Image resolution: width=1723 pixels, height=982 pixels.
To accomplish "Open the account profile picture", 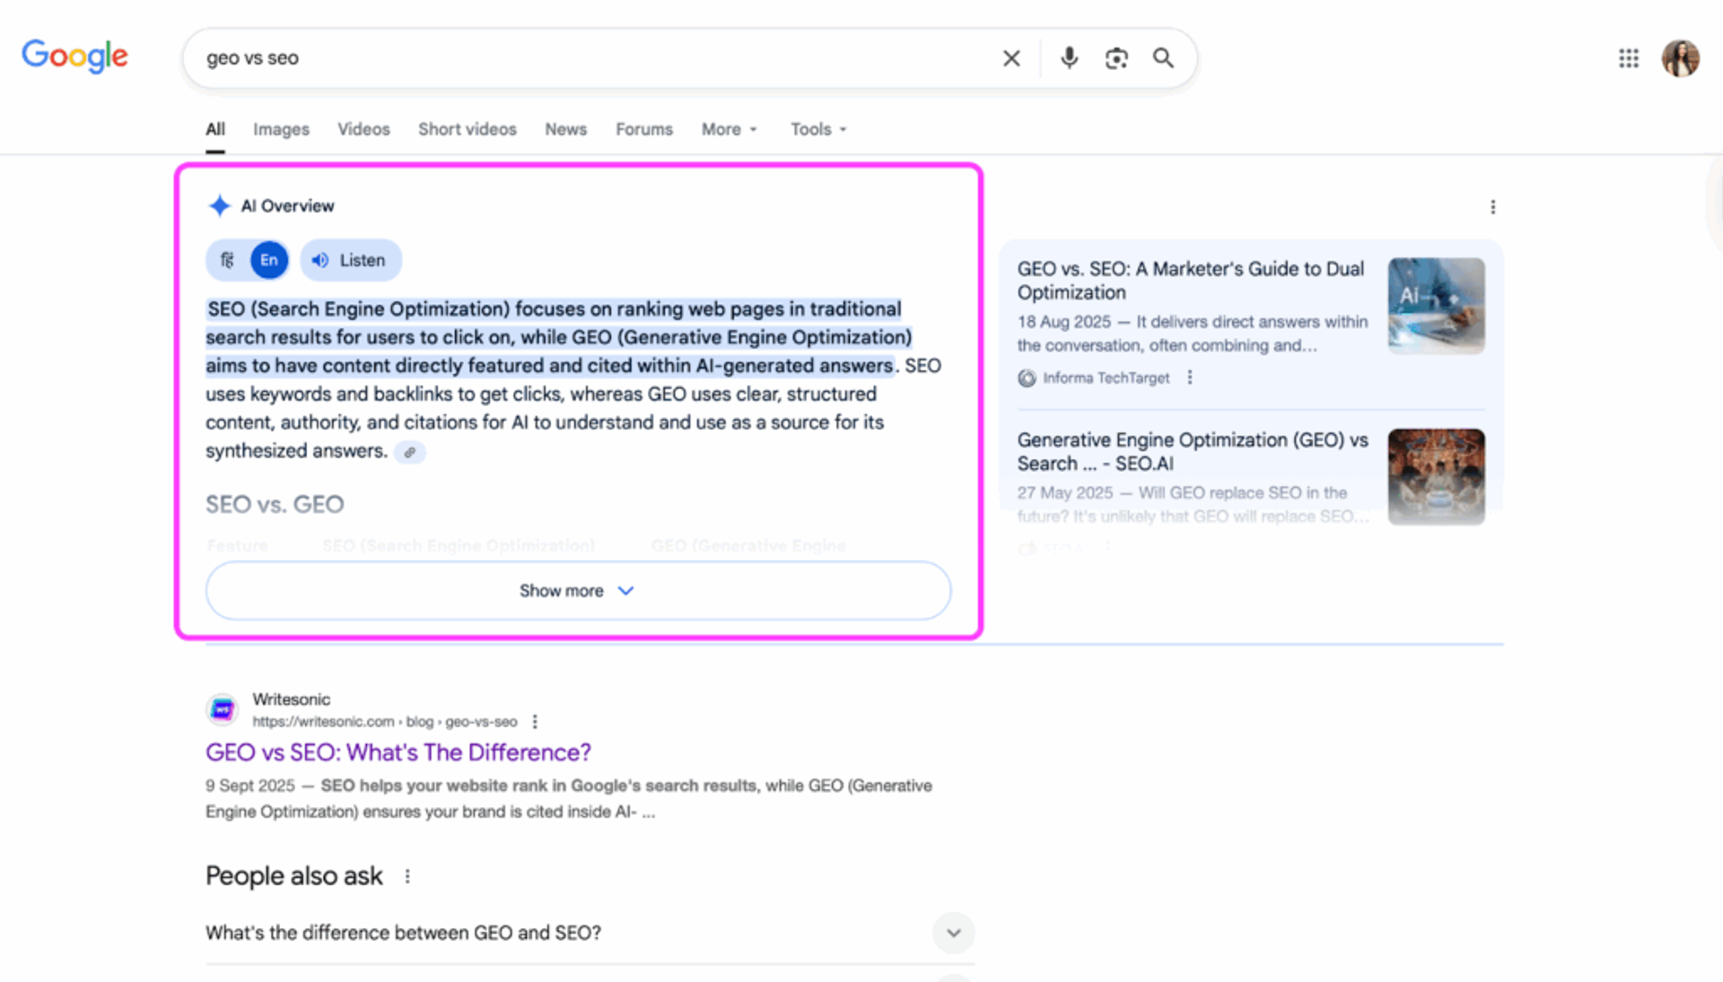I will [x=1681, y=58].
